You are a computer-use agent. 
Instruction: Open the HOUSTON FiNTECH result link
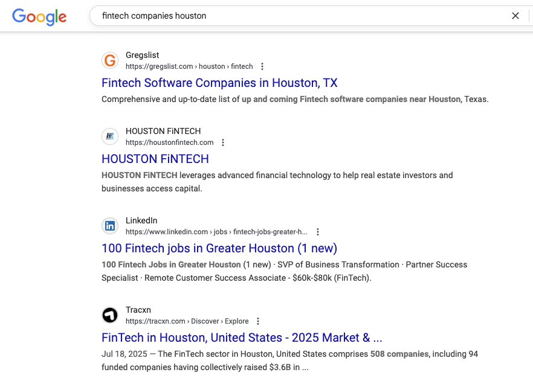(155, 159)
